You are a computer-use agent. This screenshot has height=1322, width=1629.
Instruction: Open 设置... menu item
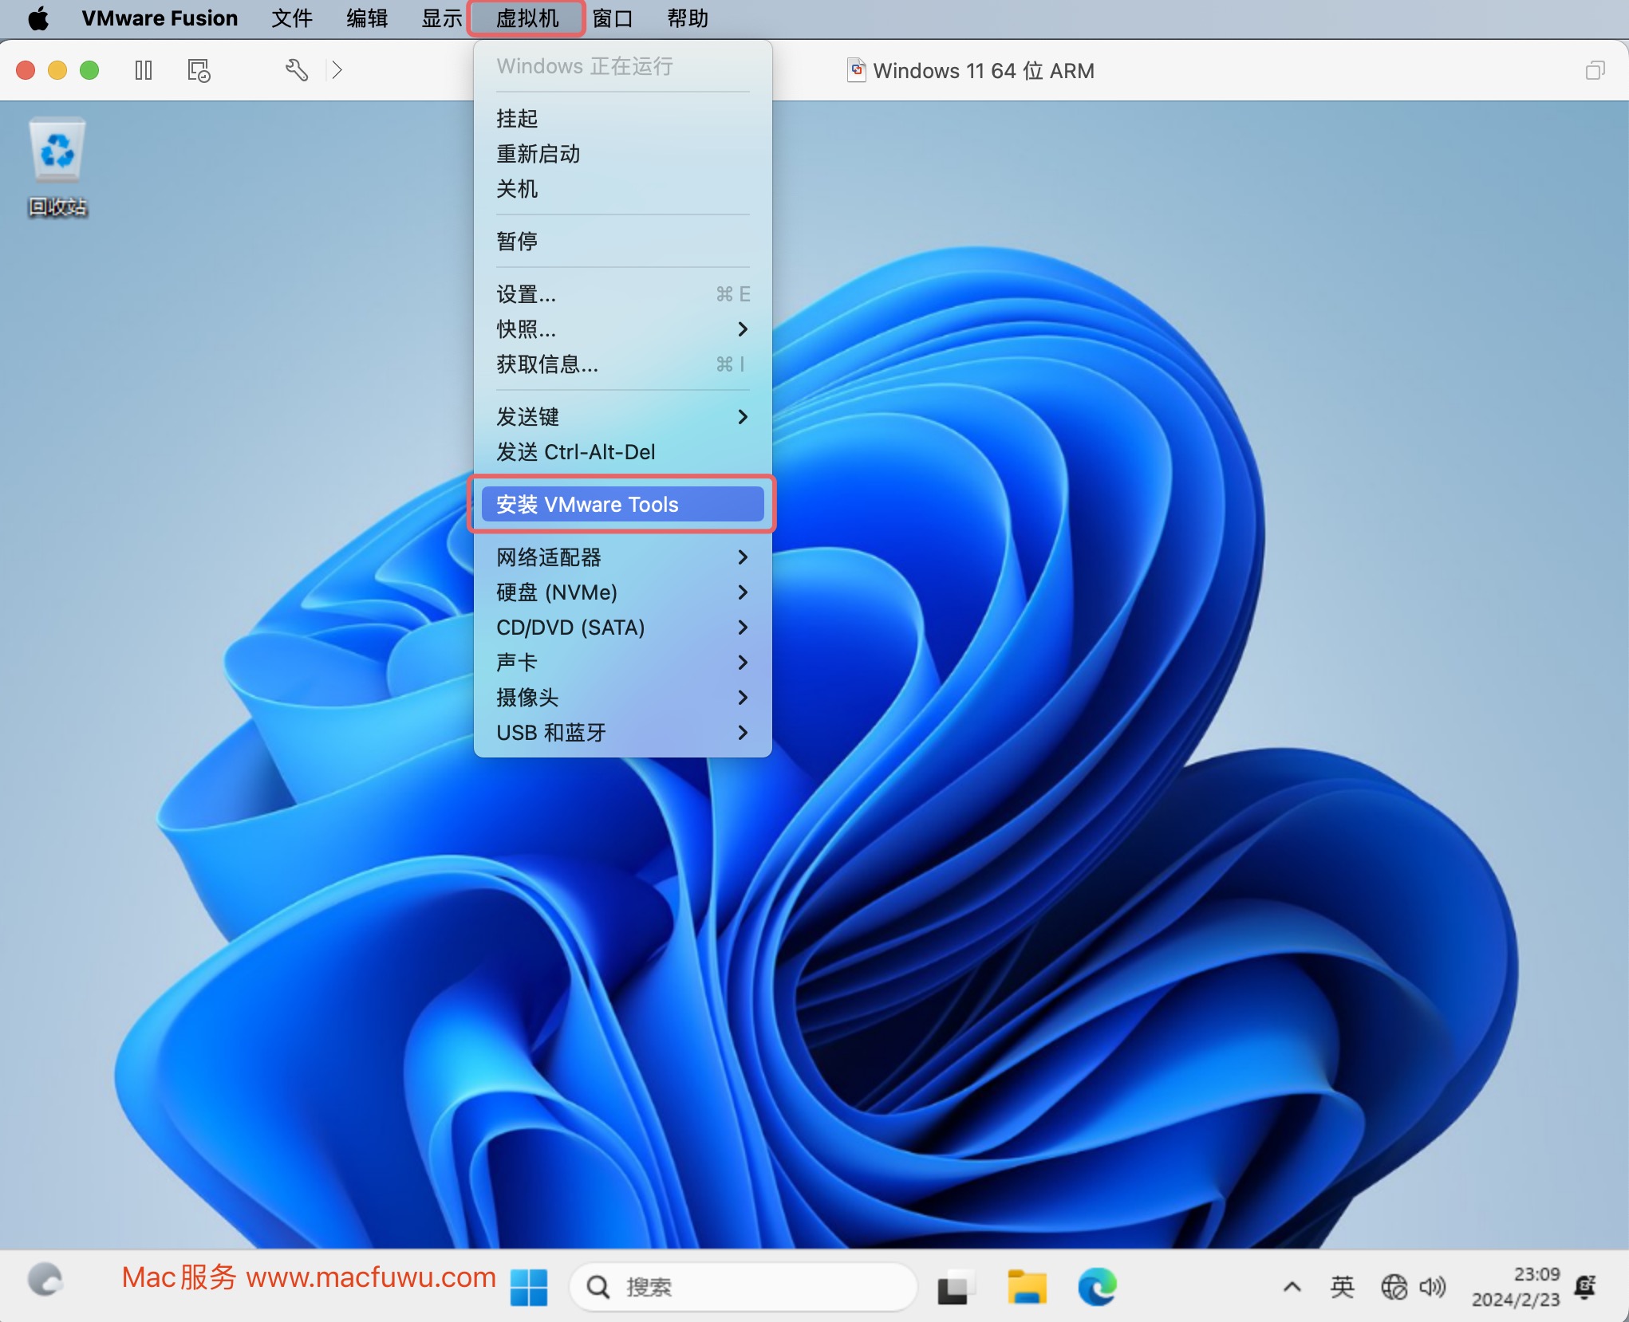[x=622, y=294]
